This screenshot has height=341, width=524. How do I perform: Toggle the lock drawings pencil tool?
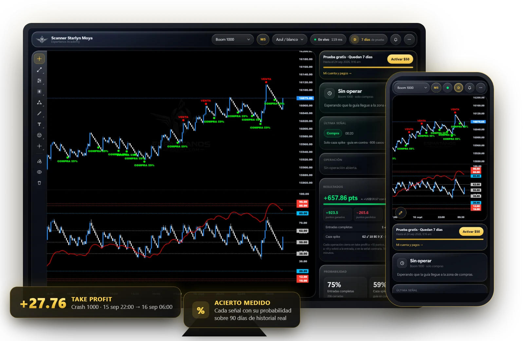[39, 161]
